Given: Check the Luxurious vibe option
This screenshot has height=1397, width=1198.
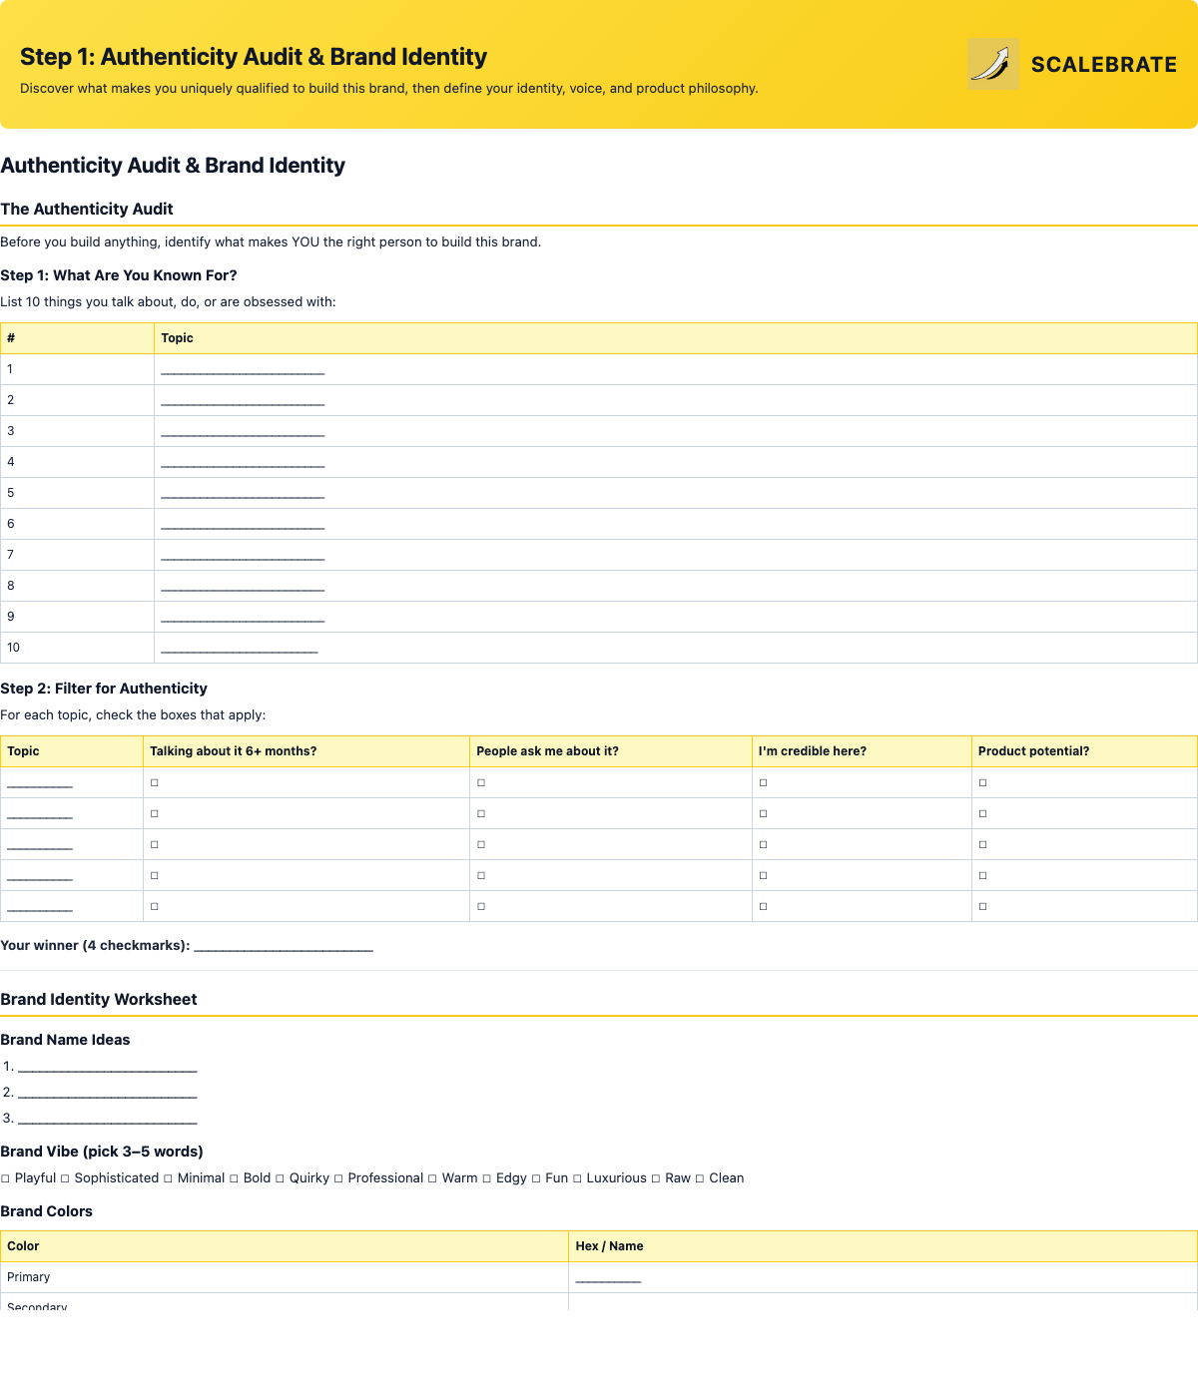Looking at the screenshot, I should click(577, 1178).
